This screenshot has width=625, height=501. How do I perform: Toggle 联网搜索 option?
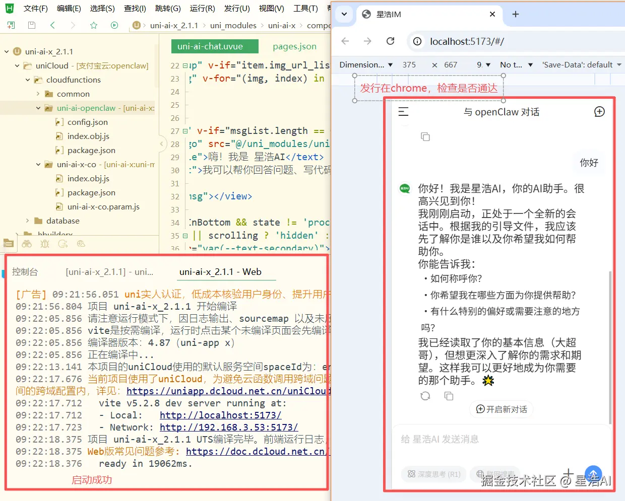click(x=495, y=474)
